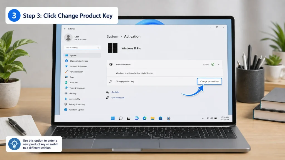Expand the hidden icons tray chevron
This screenshot has width=285, height=160.
(x=203, y=118)
